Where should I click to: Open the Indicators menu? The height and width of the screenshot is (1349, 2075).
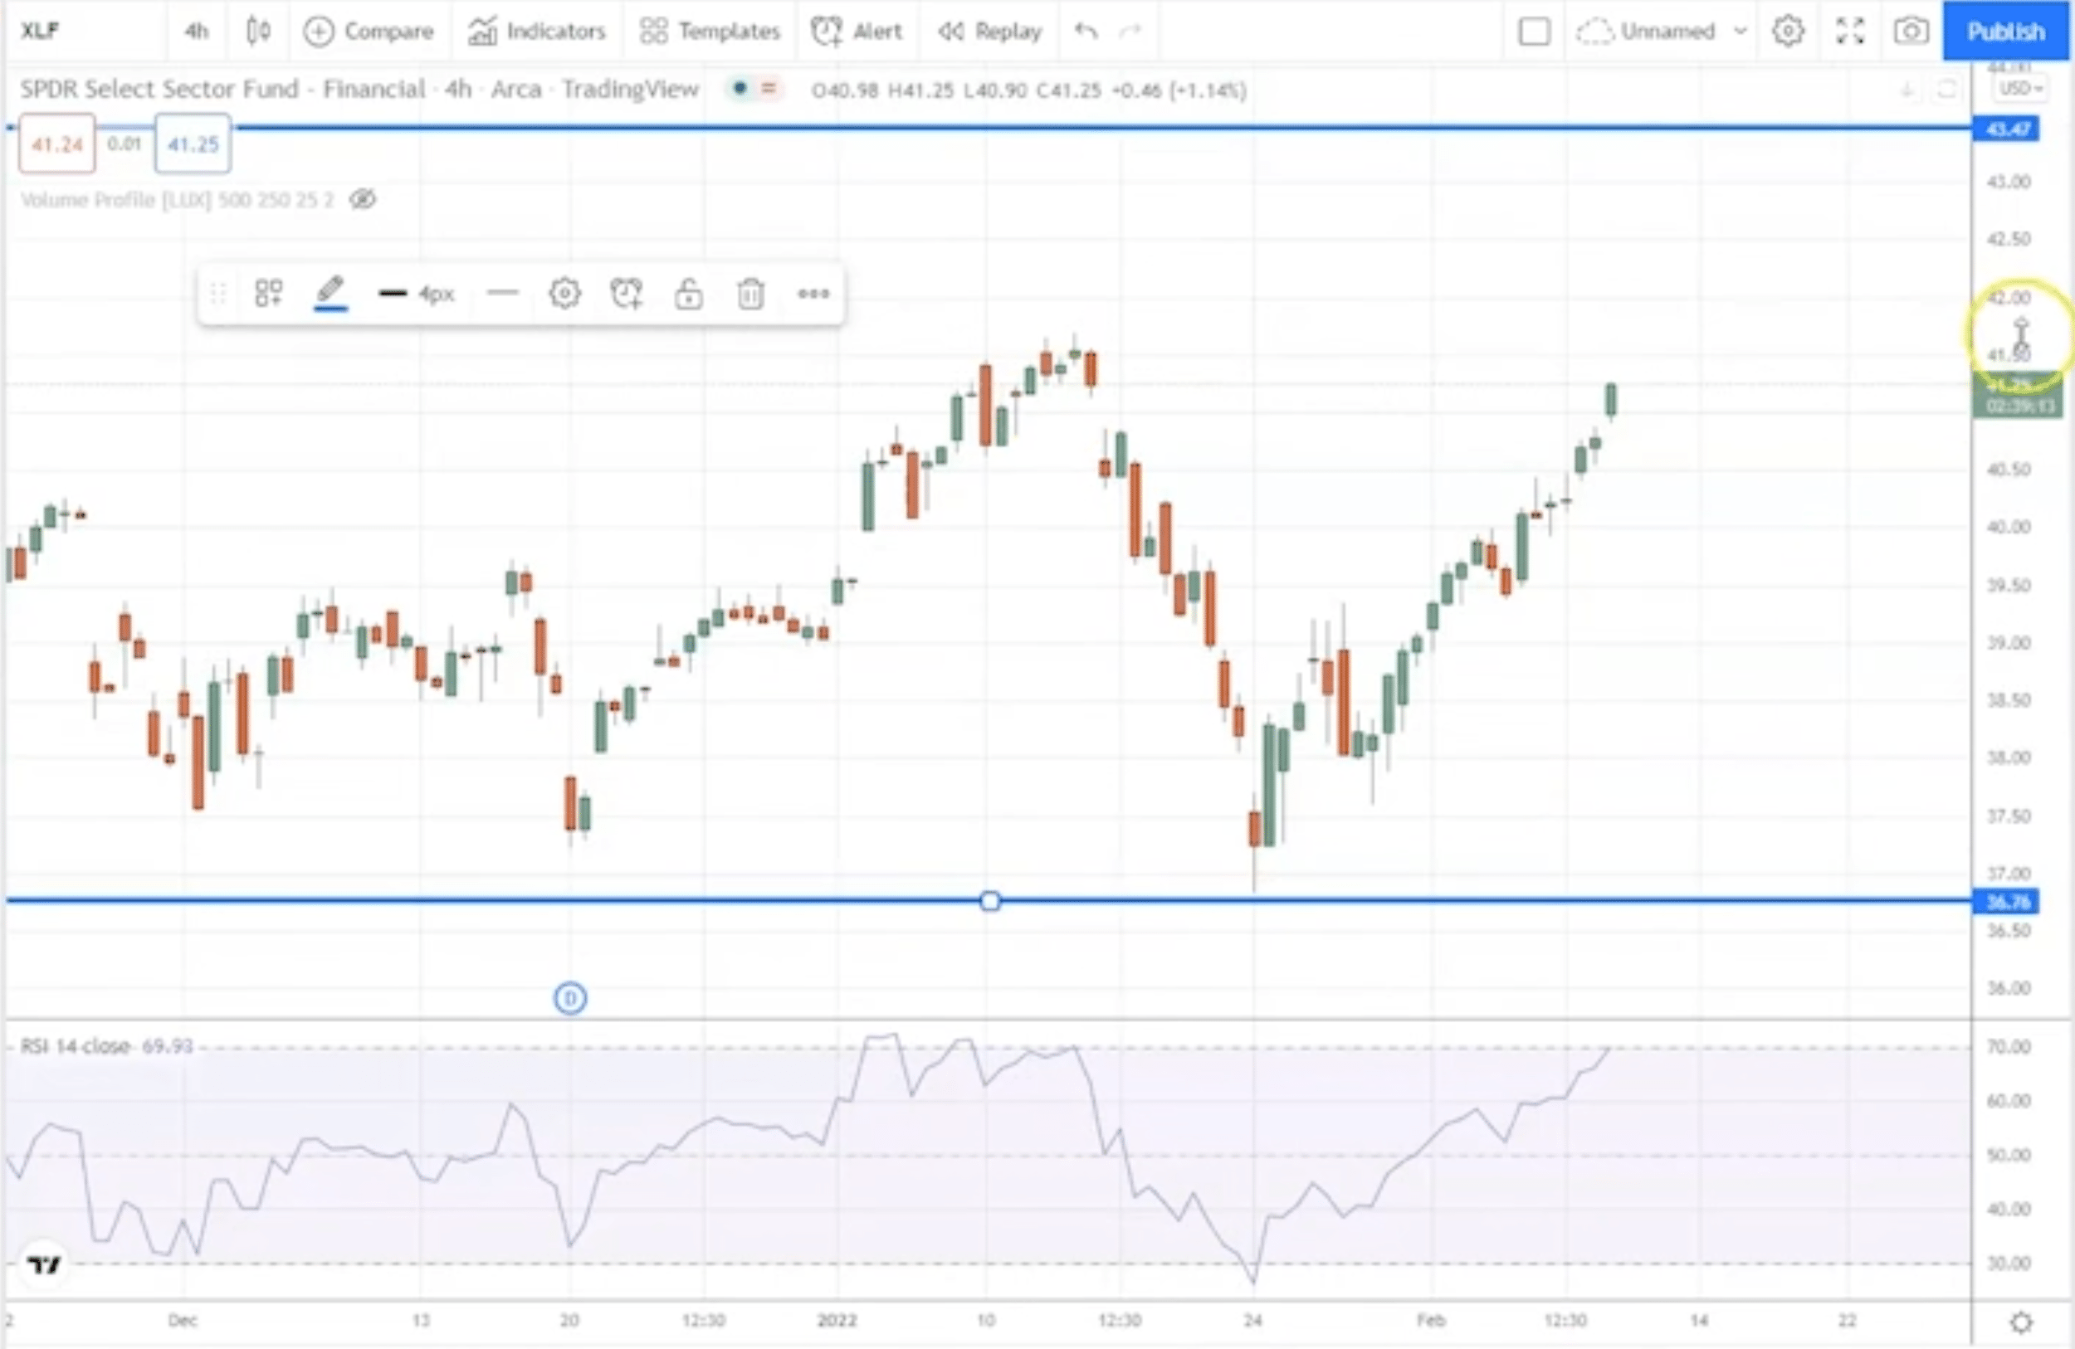(537, 32)
